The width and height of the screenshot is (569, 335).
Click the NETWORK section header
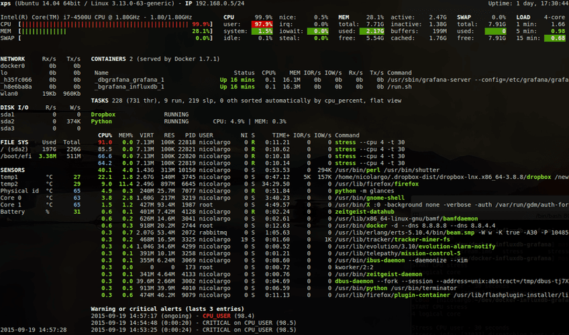[x=13, y=59]
